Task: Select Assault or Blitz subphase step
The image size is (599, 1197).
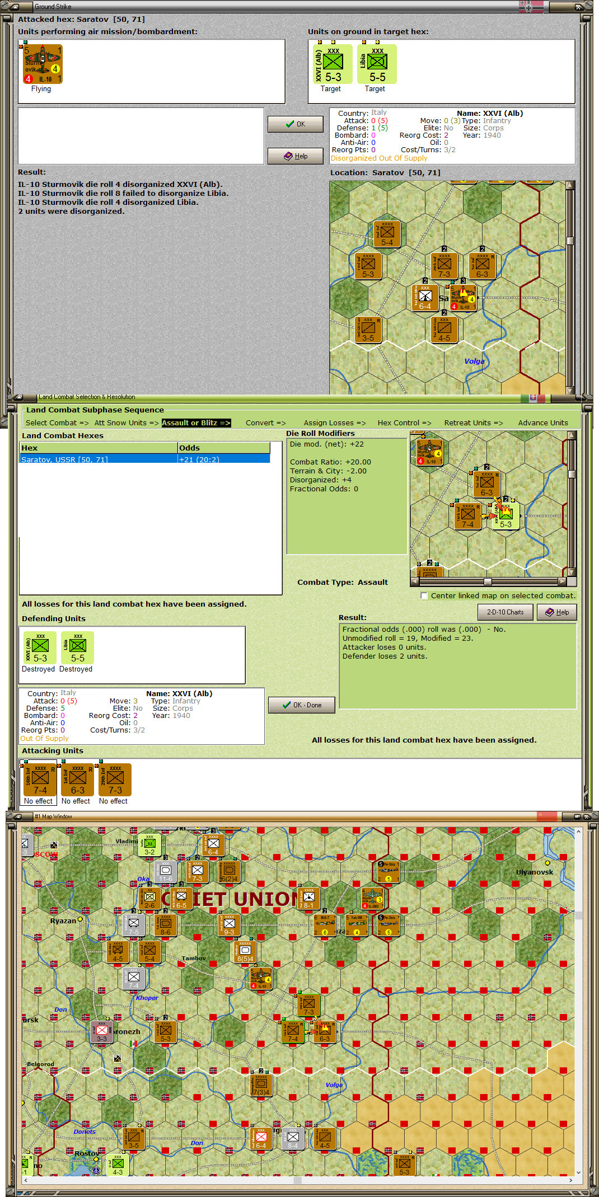Action: 196,423
